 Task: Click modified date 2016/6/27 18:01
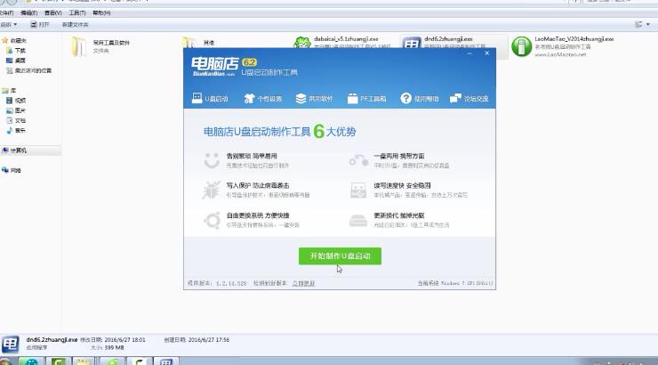pyautogui.click(x=124, y=340)
